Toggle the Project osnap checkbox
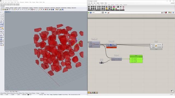The image size is (175, 98). coord(36,93)
